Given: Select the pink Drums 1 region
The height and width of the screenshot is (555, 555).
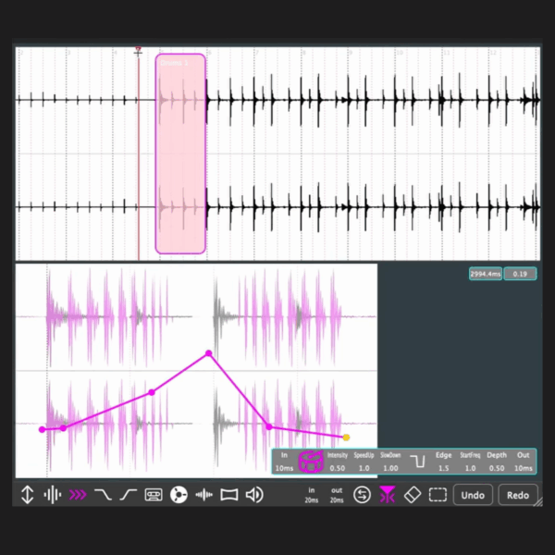Looking at the screenshot, I should 180,154.
